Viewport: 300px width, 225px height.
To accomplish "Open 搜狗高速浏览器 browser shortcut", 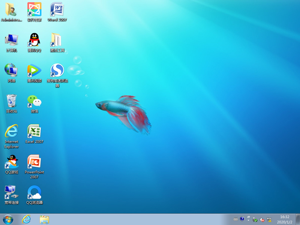I will [57, 70].
